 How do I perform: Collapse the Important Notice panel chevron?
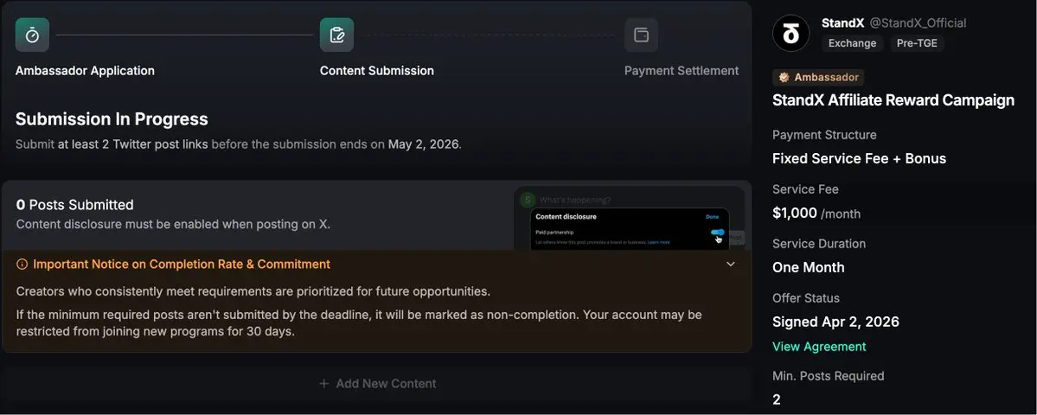point(731,264)
